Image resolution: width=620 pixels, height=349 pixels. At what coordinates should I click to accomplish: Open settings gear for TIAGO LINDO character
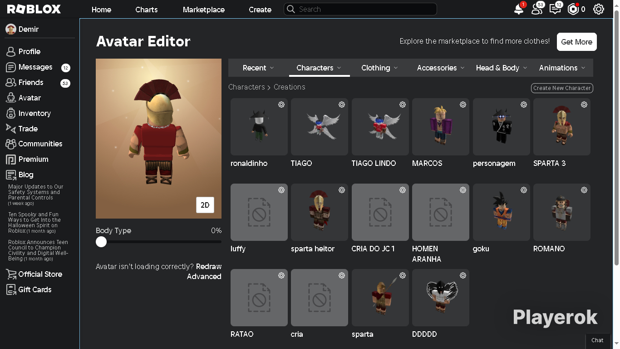(403, 105)
